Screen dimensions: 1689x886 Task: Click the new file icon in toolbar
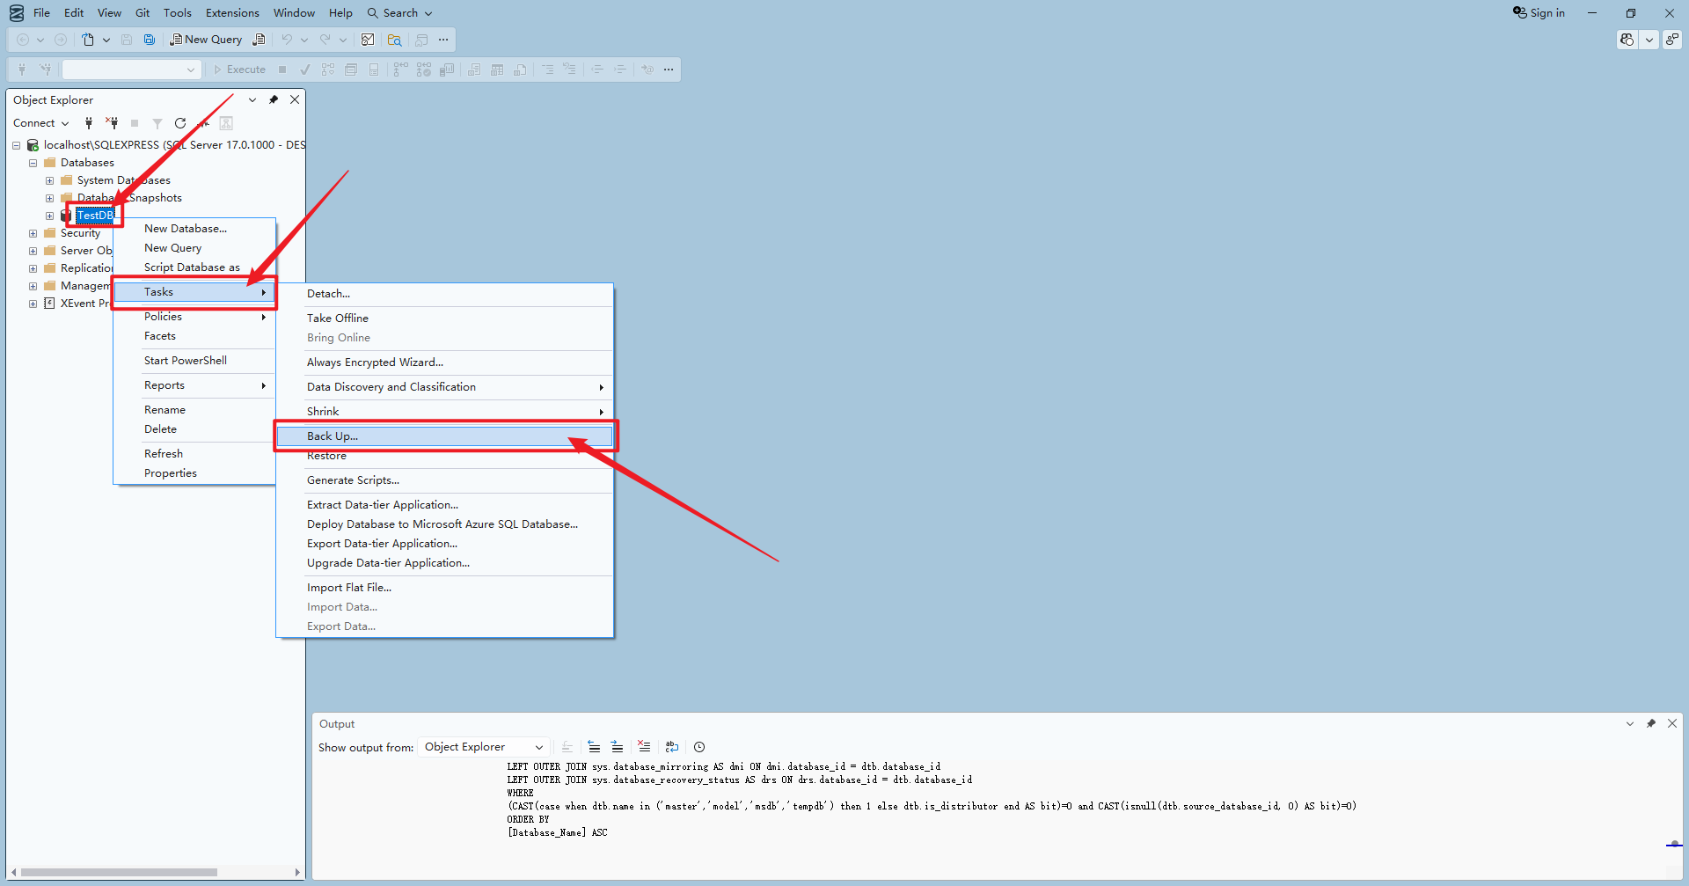(x=88, y=40)
